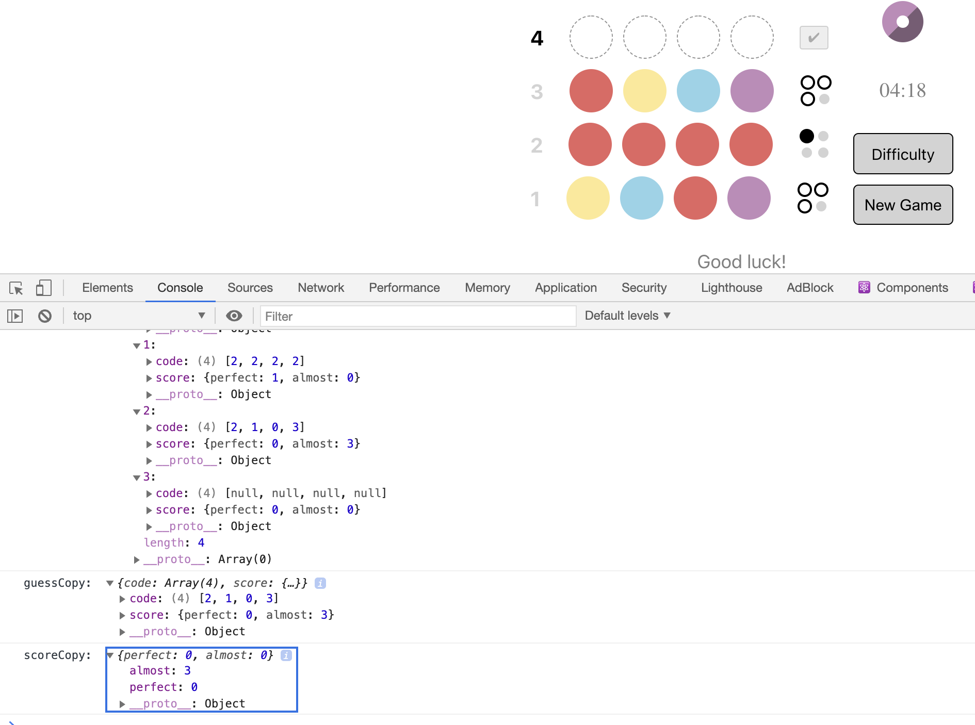Click the info badge beside guessCopy
Viewport: 975px width, 725px height.
[x=320, y=583]
